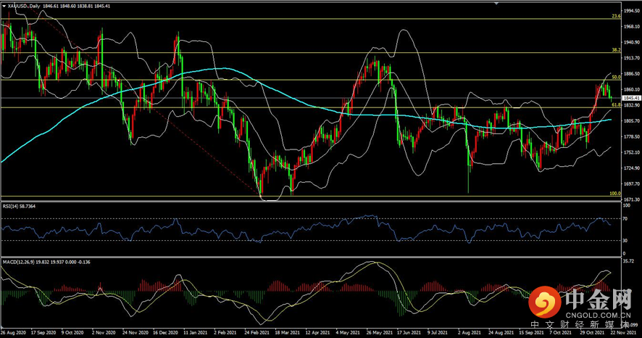This screenshot has width=642, height=338.
Task: Click price scale value 1994.50
Action: (x=631, y=11)
